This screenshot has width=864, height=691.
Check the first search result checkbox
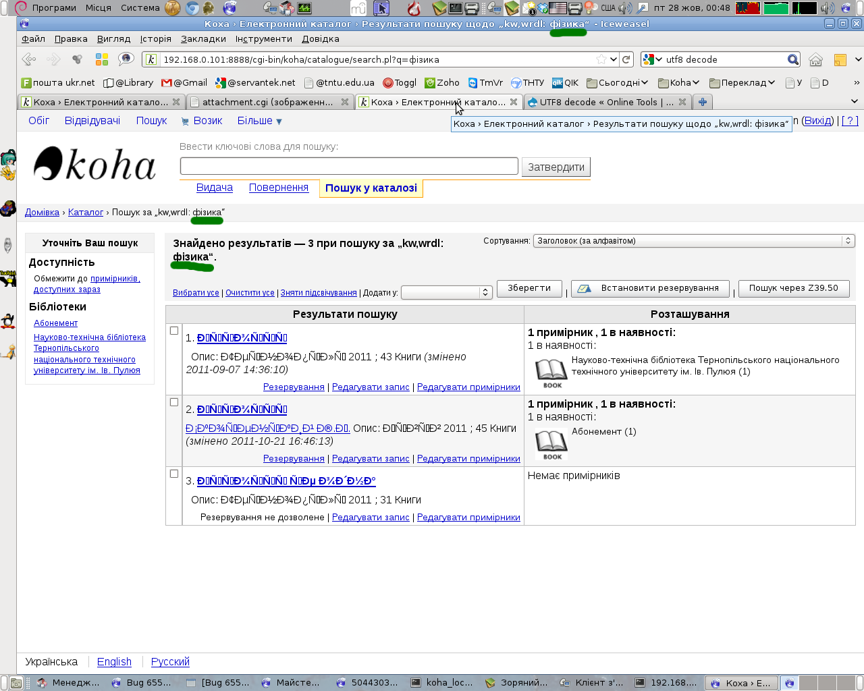pyautogui.click(x=174, y=331)
